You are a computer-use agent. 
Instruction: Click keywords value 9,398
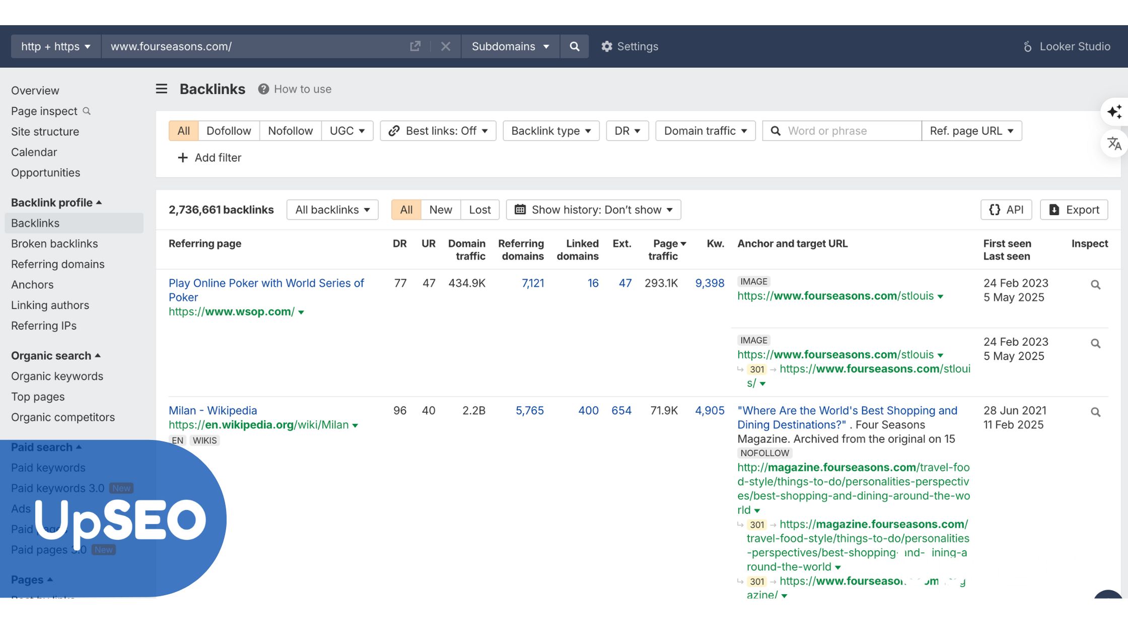tap(710, 283)
